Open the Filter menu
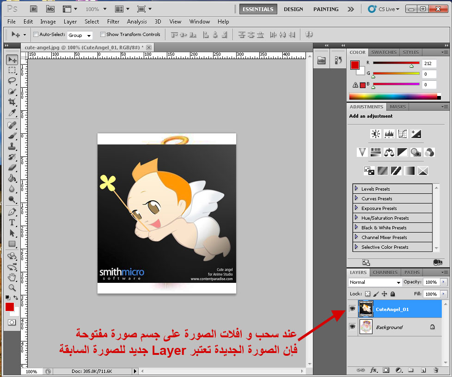 click(113, 22)
